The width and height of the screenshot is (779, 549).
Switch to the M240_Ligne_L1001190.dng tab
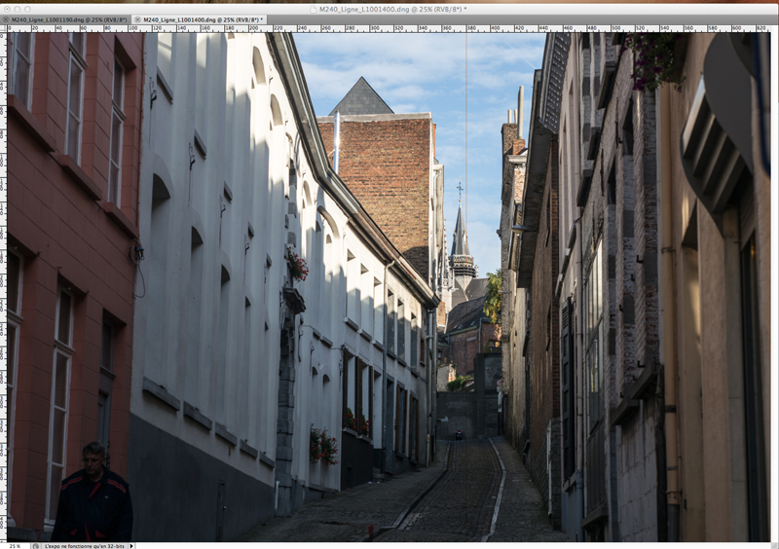68,19
